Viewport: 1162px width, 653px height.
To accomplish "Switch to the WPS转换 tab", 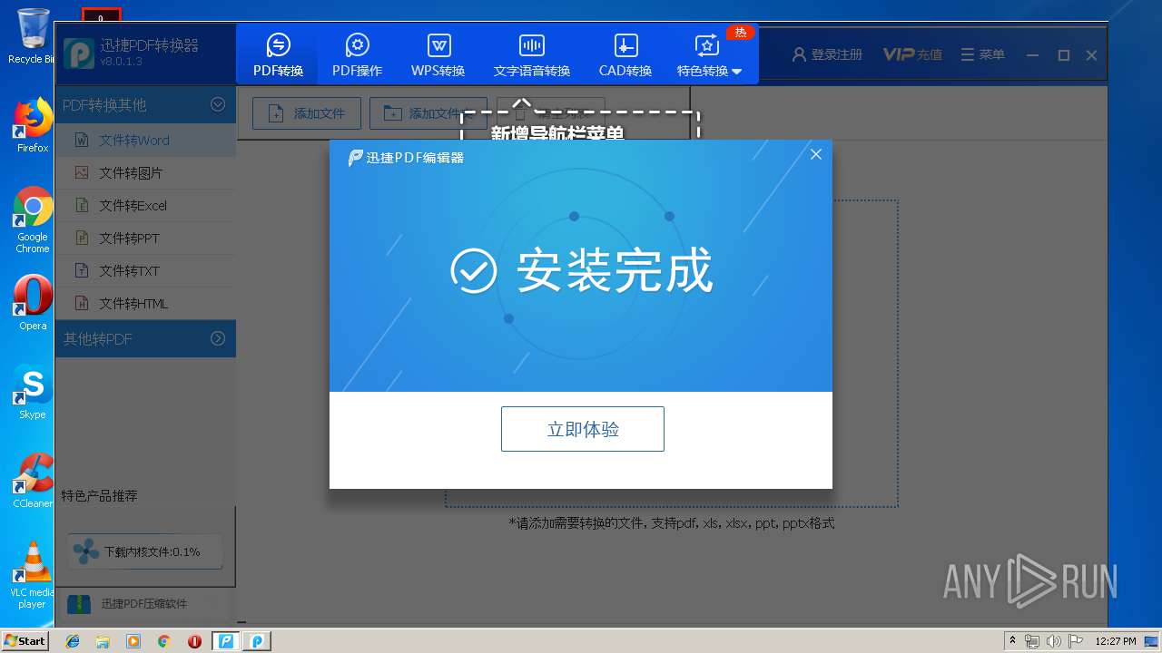I will point(438,55).
